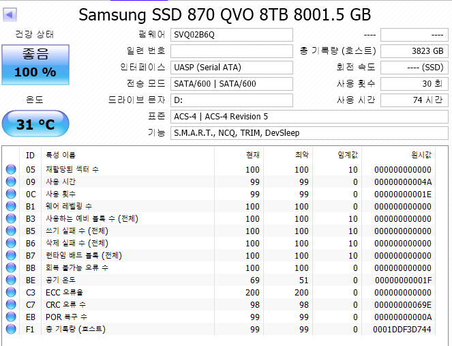
Task: Select status circle icon for attribute 09
Action: 11,182
